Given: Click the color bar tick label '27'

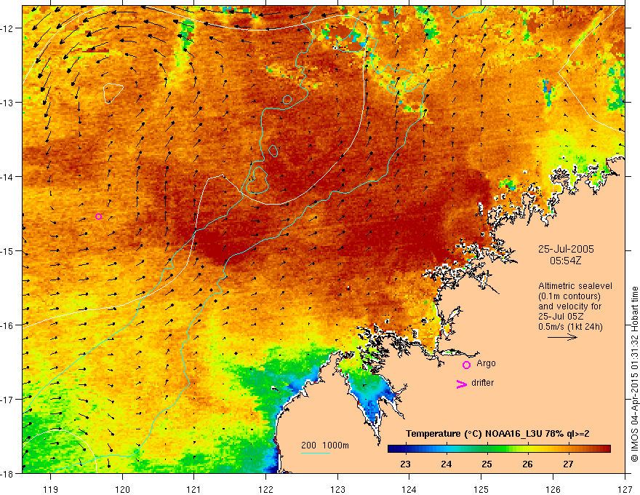Looking at the screenshot, I should [x=568, y=464].
